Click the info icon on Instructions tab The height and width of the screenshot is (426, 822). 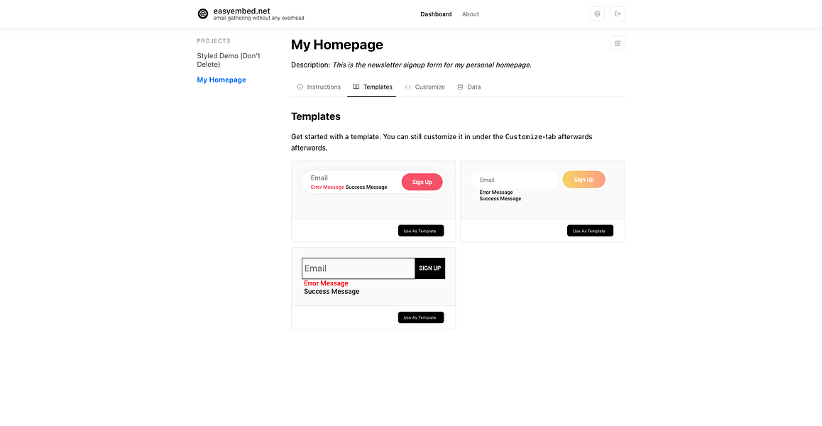(x=300, y=87)
